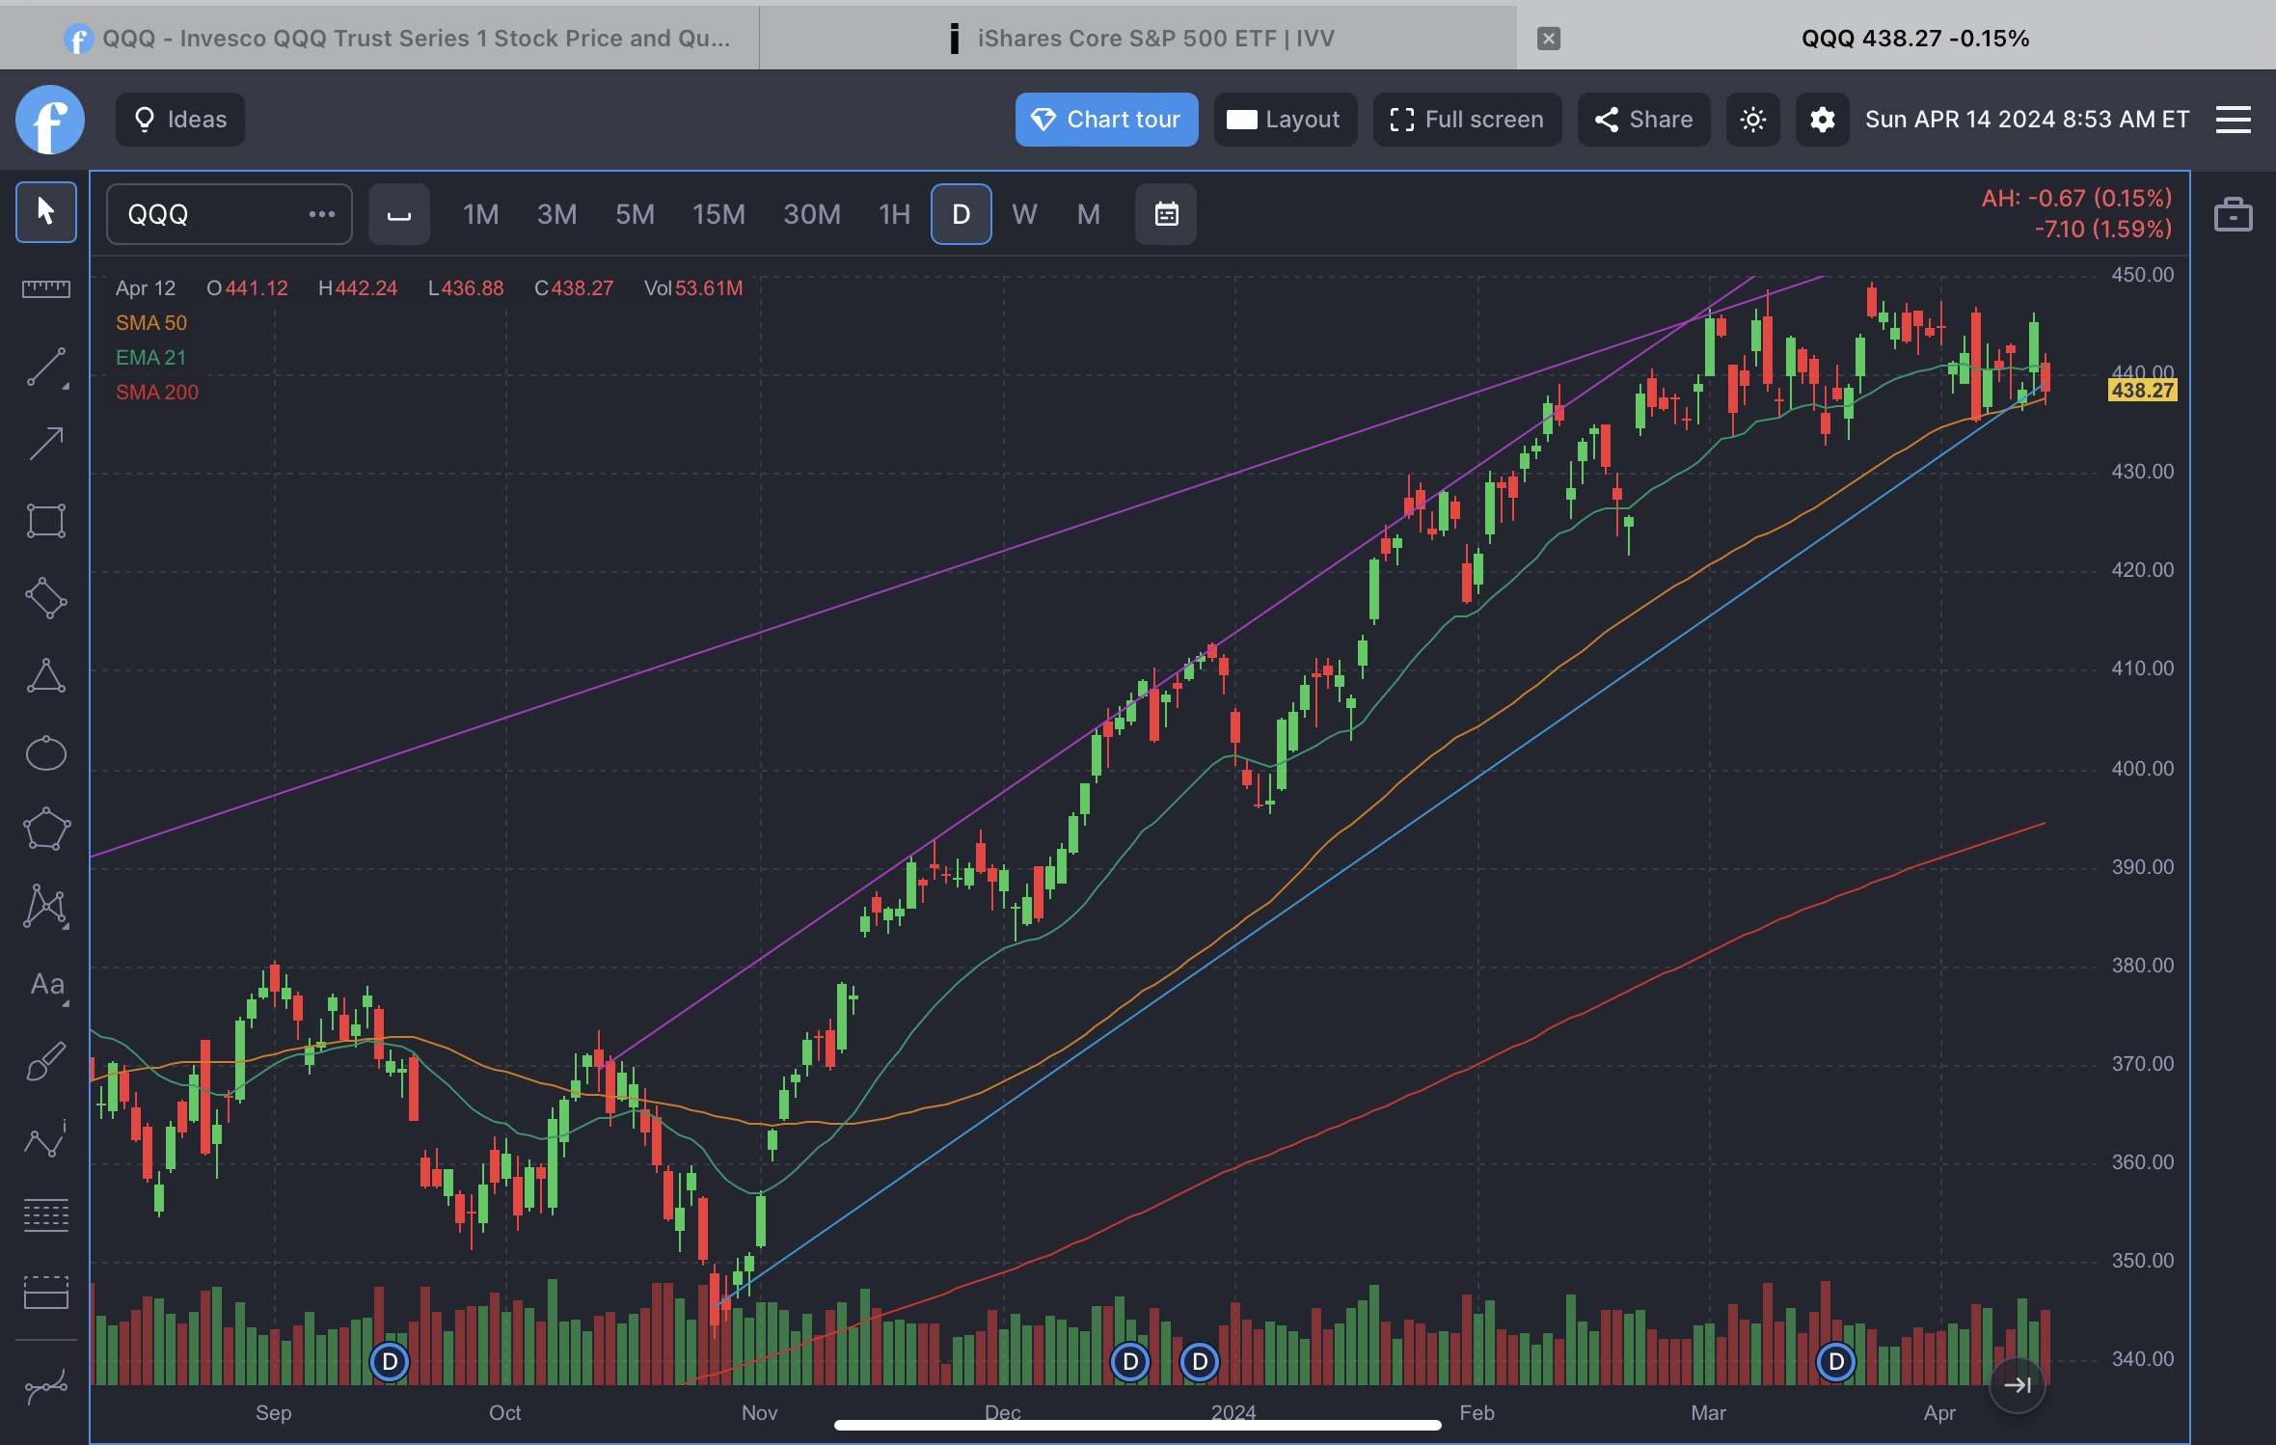Switch to weekly W timeframe
Screen dimensions: 2276x1445
click(x=1024, y=214)
